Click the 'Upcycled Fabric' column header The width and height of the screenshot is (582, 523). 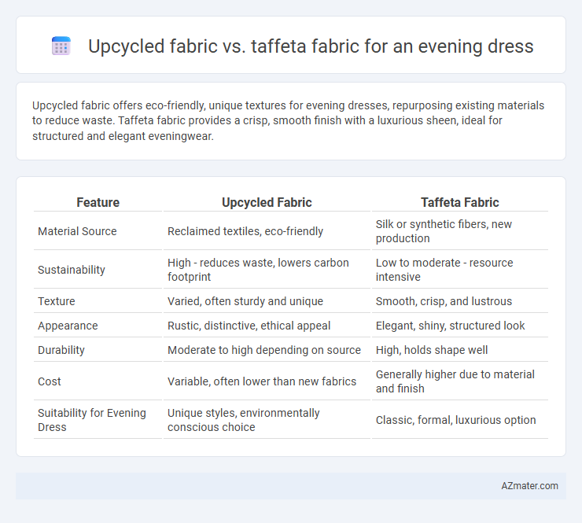pyautogui.click(x=267, y=202)
